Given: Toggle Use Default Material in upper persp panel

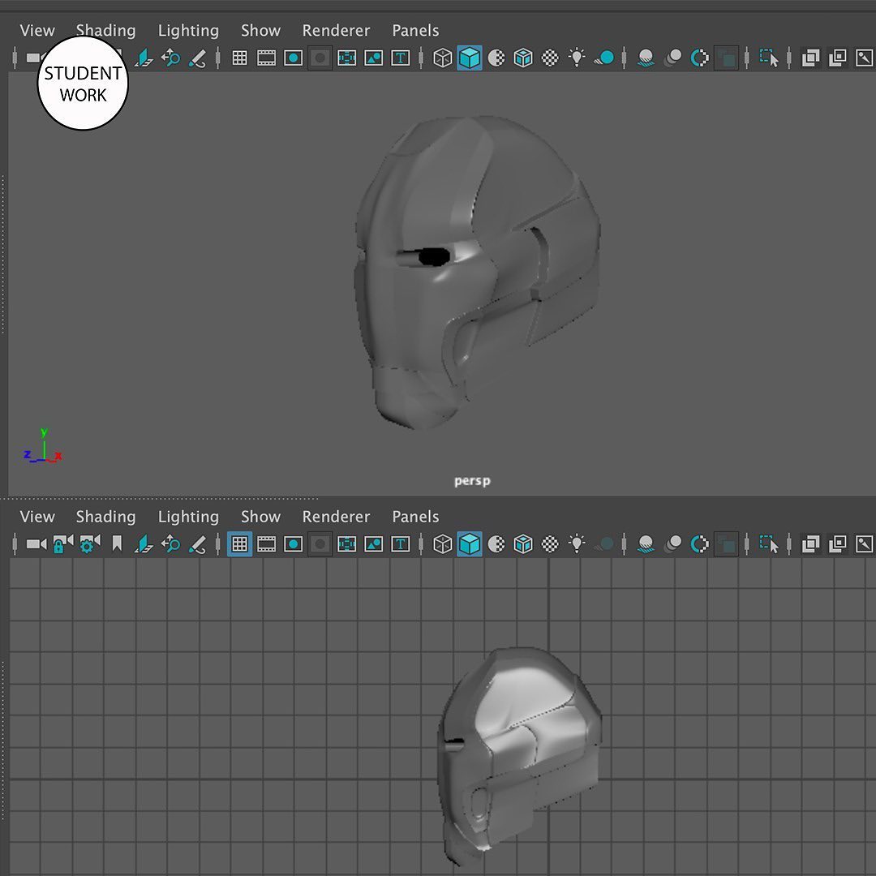Looking at the screenshot, I should pyautogui.click(x=496, y=58).
